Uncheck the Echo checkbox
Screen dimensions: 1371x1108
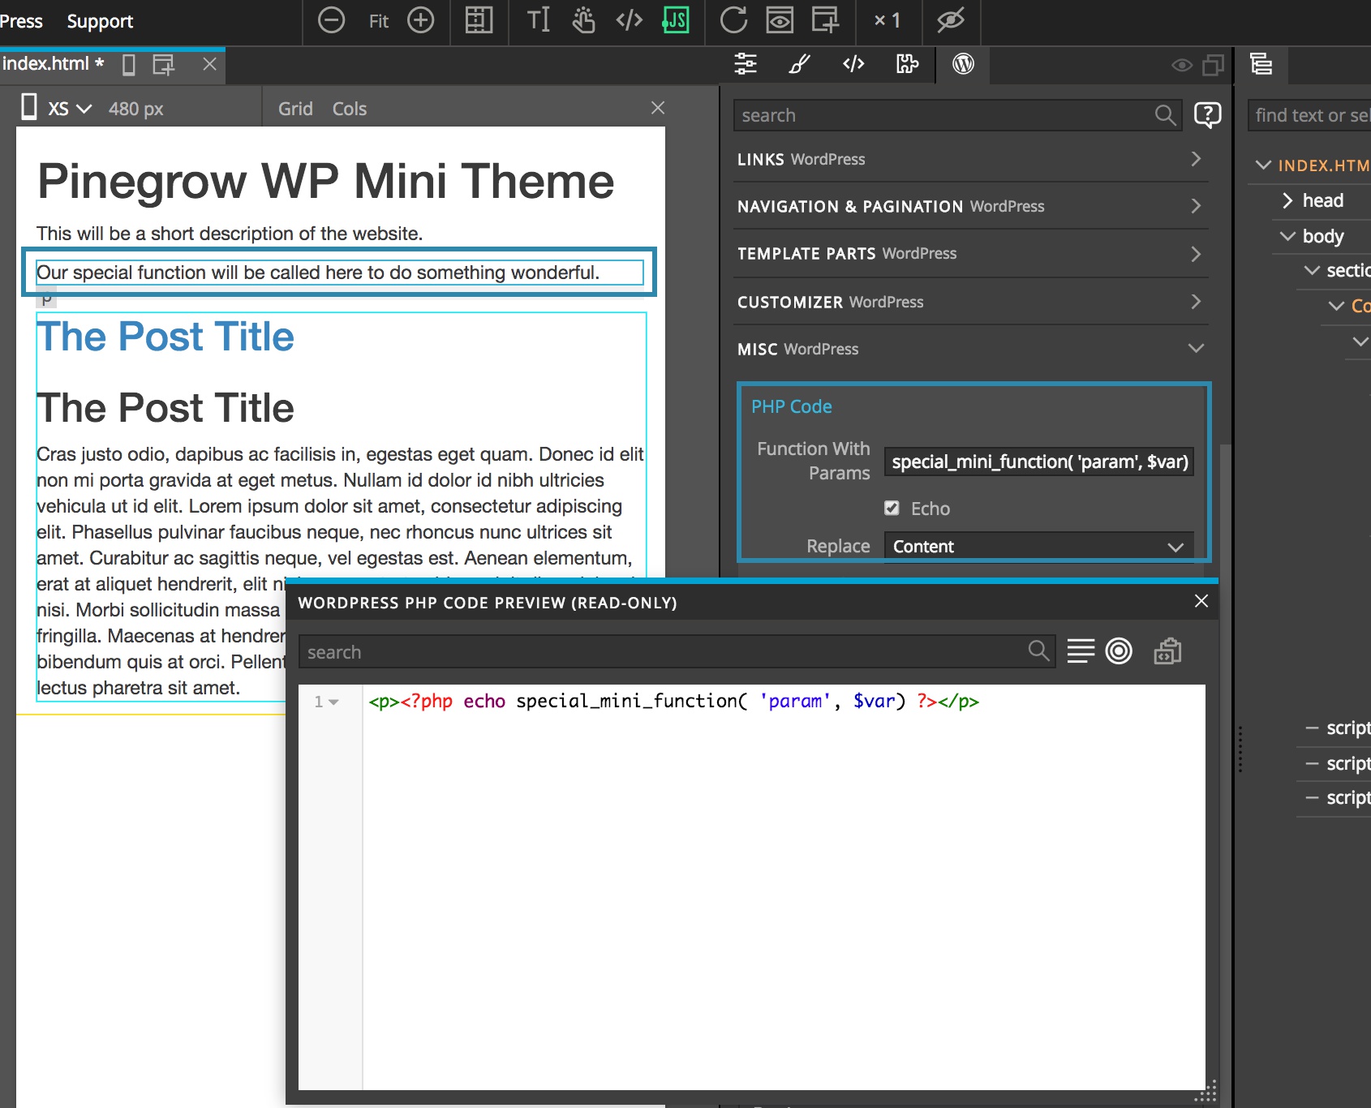tap(892, 508)
